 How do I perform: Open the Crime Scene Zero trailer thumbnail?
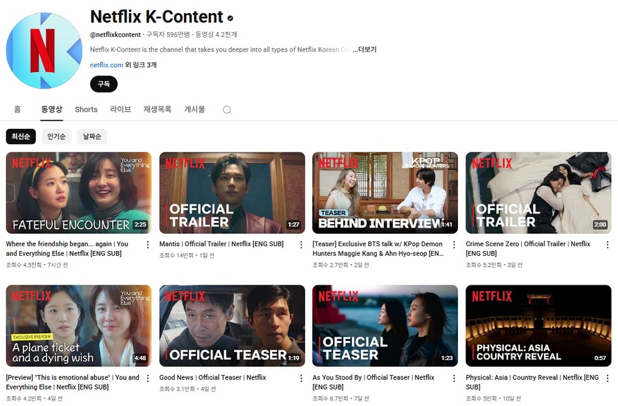(538, 193)
